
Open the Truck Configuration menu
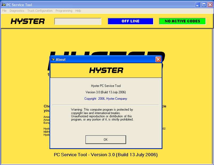click(x=40, y=11)
